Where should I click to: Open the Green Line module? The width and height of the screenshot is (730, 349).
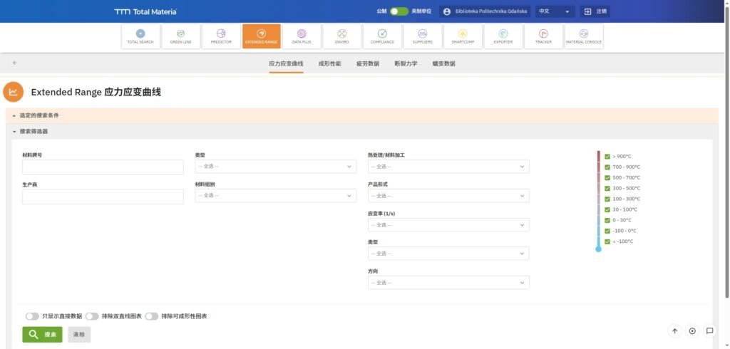pyautogui.click(x=180, y=36)
